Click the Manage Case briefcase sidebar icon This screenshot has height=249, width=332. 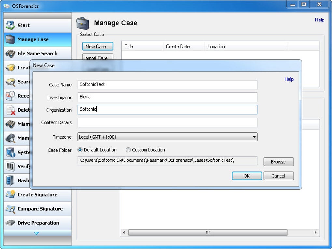(10, 39)
